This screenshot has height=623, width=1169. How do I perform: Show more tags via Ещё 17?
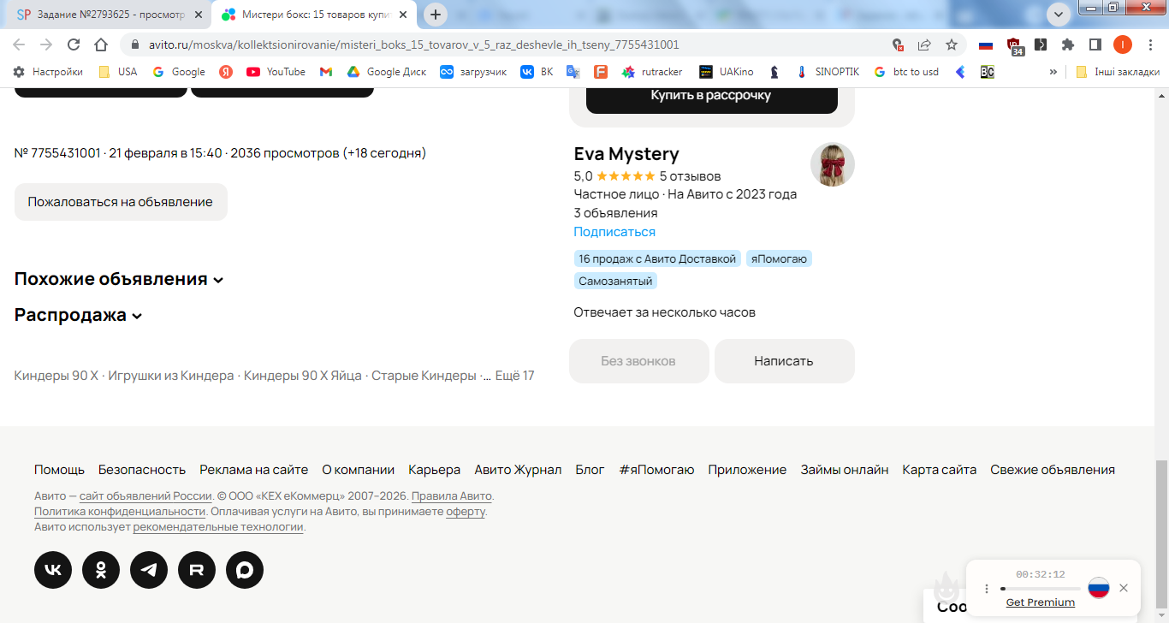pos(515,376)
